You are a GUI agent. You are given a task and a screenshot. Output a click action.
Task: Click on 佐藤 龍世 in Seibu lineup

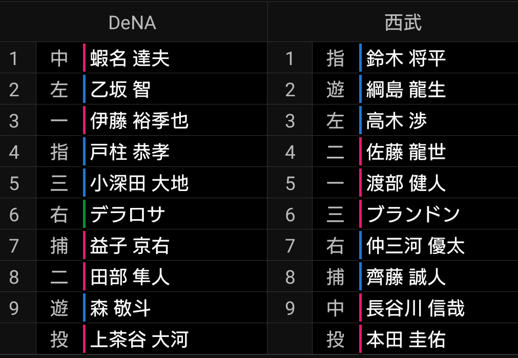click(x=406, y=152)
